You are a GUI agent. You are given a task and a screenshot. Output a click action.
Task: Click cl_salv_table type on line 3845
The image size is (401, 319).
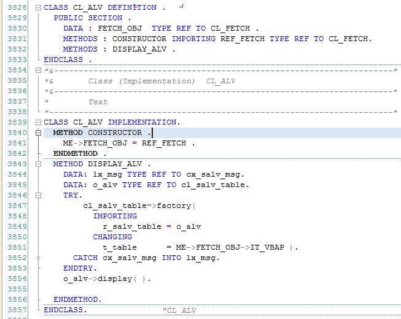213,185
